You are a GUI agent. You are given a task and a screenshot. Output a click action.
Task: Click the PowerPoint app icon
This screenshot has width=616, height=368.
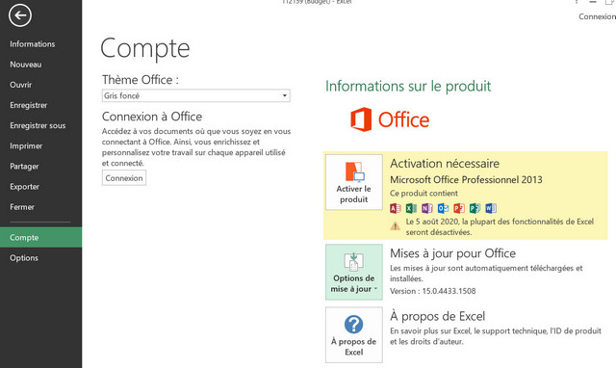(459, 208)
